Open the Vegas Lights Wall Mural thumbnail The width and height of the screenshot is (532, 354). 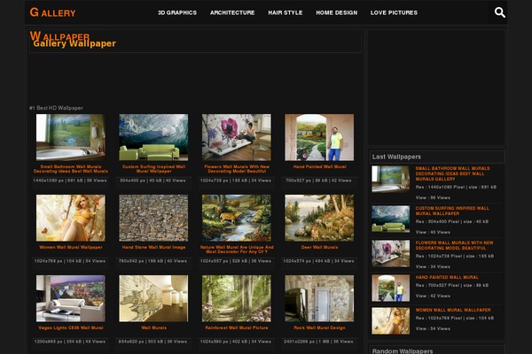71,298
